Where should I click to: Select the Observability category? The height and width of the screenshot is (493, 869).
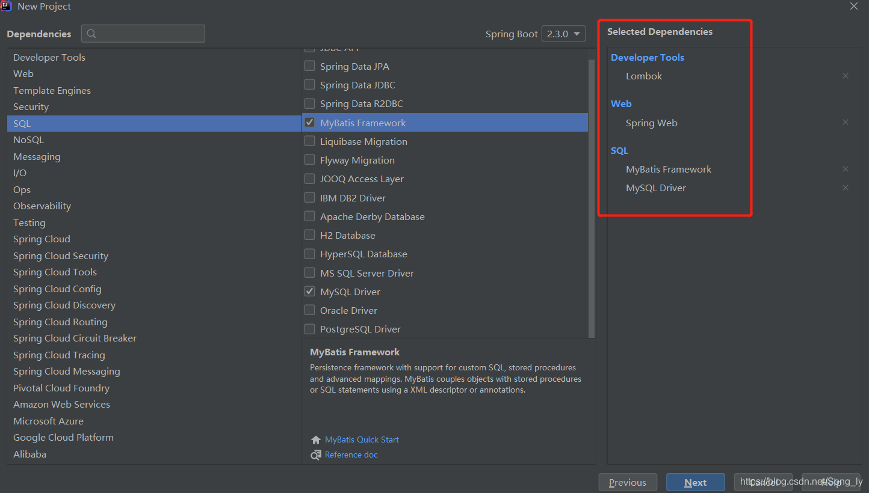click(154, 206)
